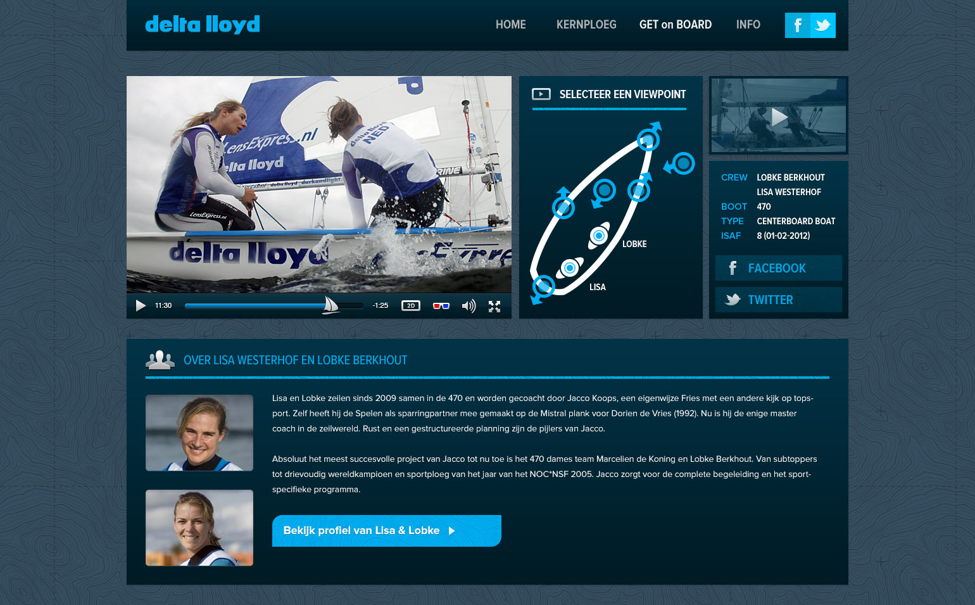Click the BOOT value 470
This screenshot has width=975, height=605.
click(764, 207)
